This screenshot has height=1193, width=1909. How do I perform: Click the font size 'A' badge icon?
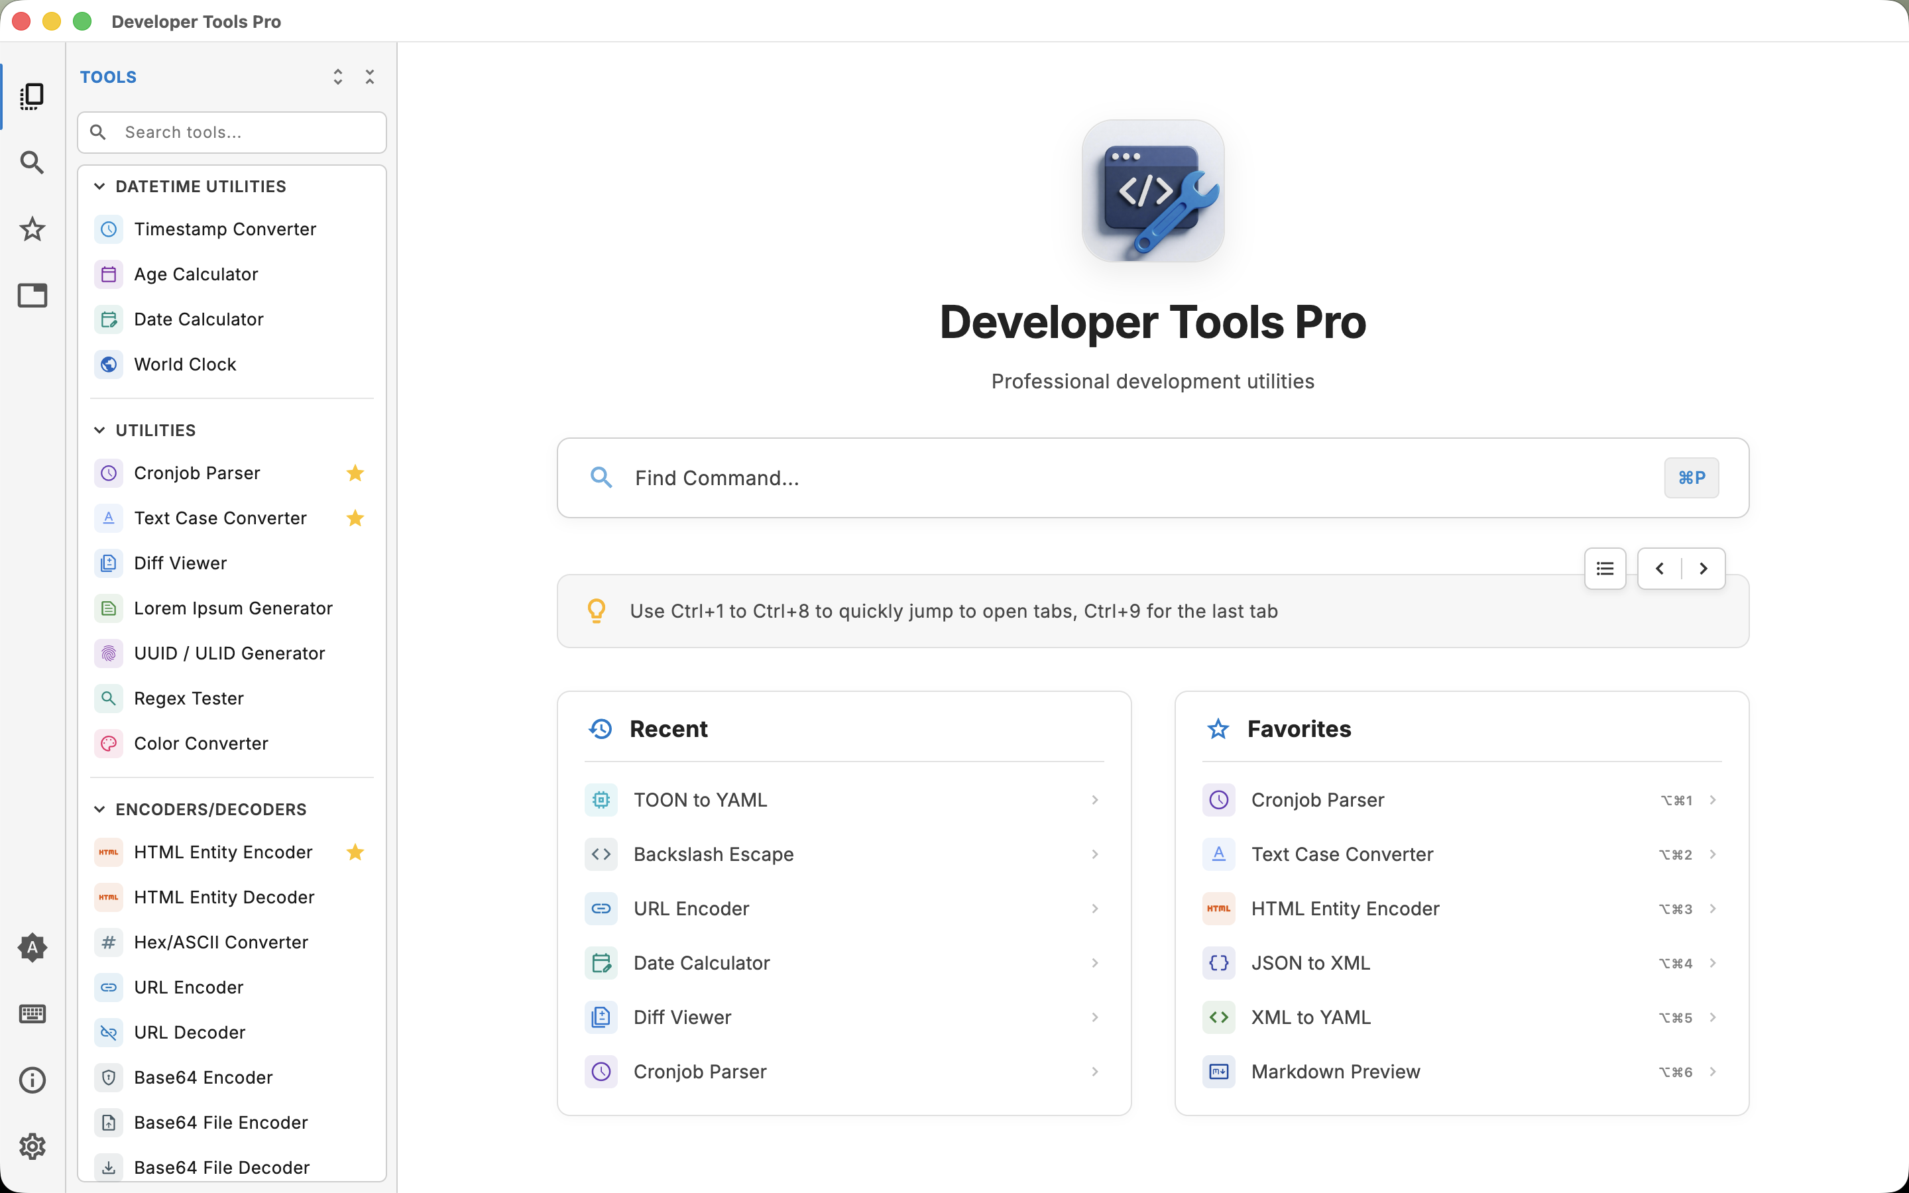[32, 948]
